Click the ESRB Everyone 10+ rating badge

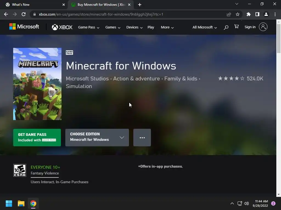tap(20, 170)
